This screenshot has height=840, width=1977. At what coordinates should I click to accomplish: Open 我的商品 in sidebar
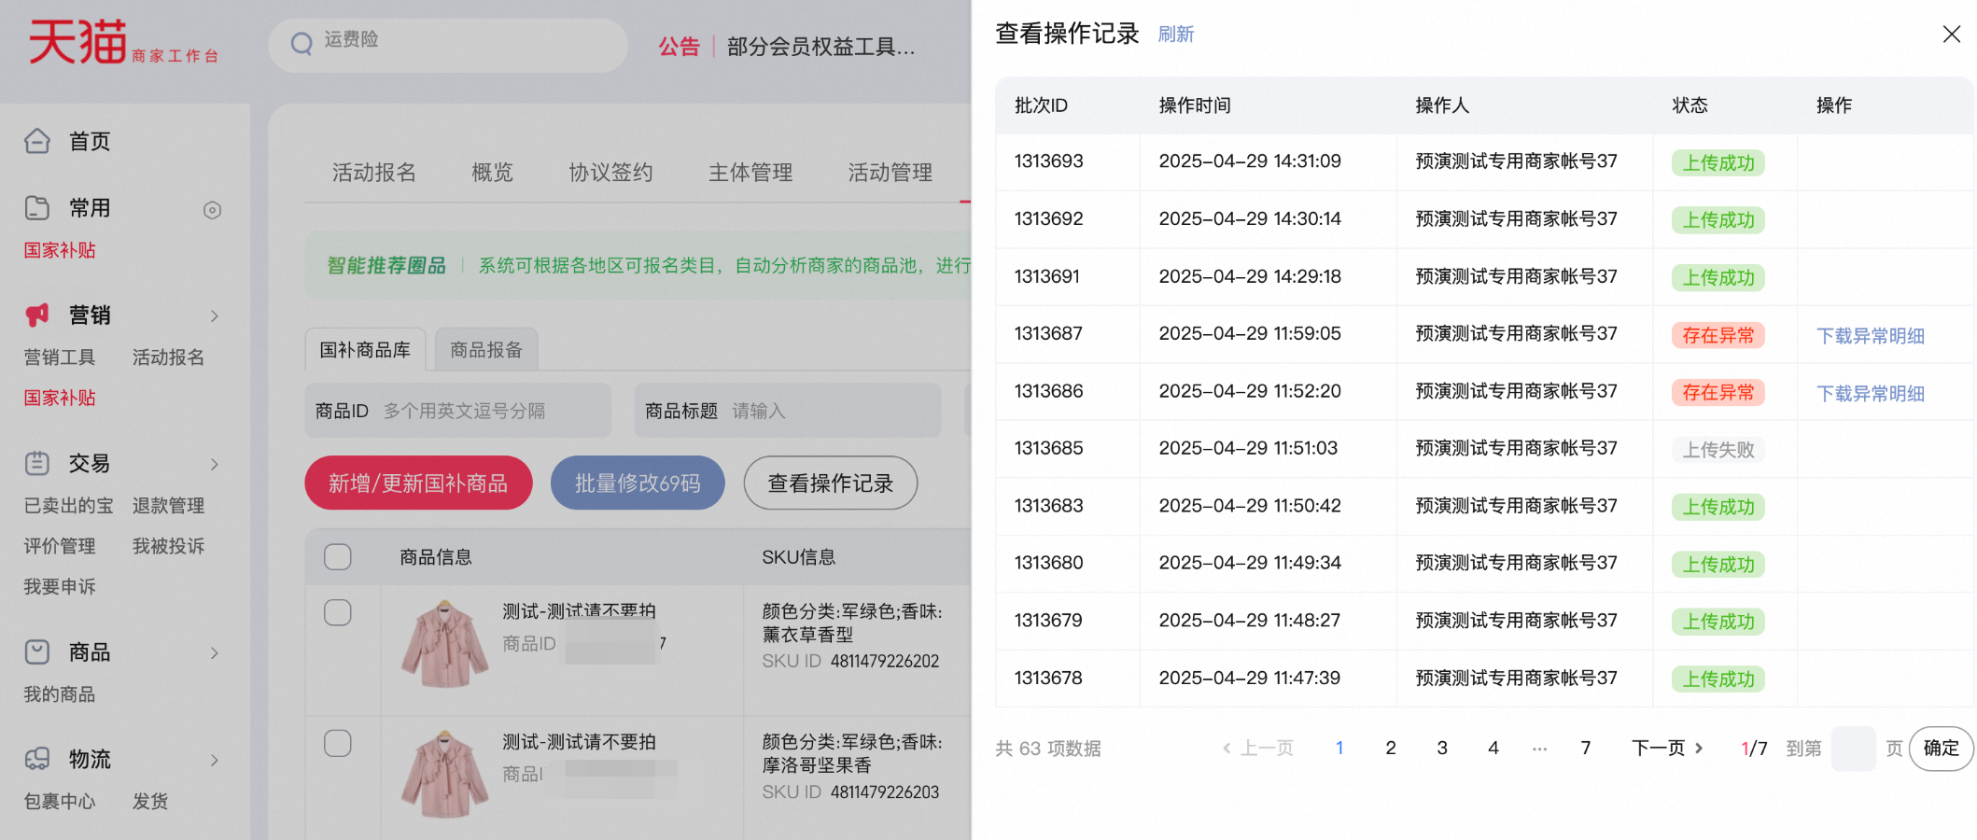60,694
